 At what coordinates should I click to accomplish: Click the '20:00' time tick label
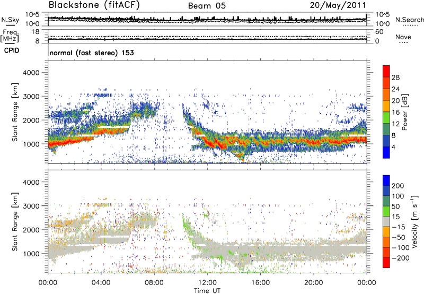click(x=313, y=283)
